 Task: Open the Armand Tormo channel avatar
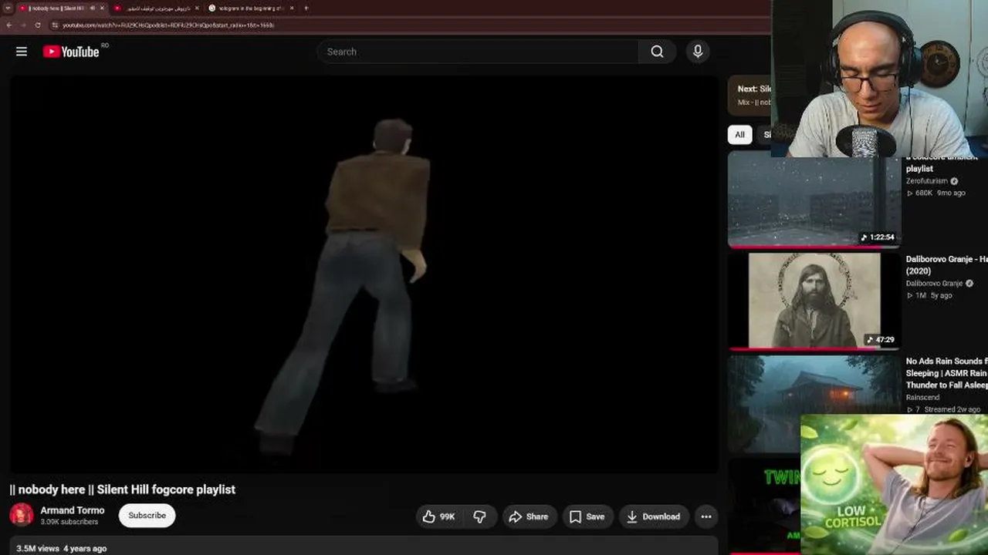(22, 515)
